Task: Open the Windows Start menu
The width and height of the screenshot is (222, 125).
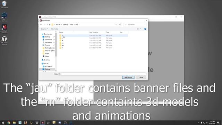Action: (x=3, y=123)
